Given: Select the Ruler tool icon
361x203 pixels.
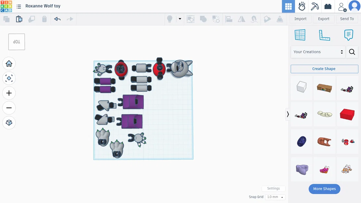Looking at the screenshot, I should (x=324, y=35).
